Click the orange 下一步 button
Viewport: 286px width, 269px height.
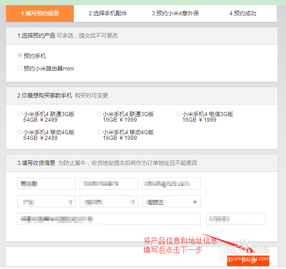pyautogui.click(x=248, y=261)
